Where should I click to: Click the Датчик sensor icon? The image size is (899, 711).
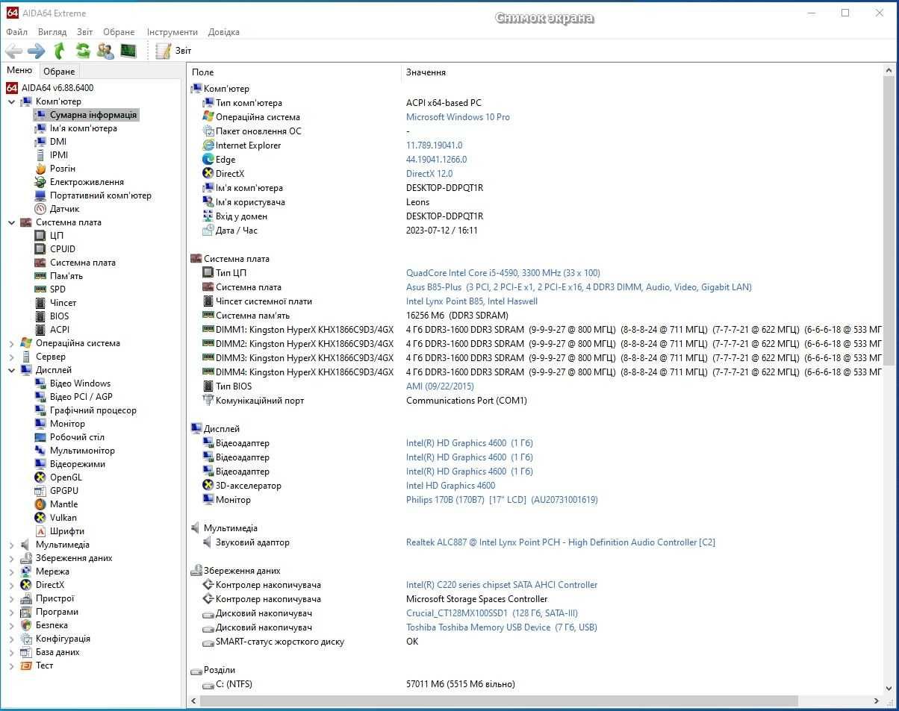coord(40,209)
